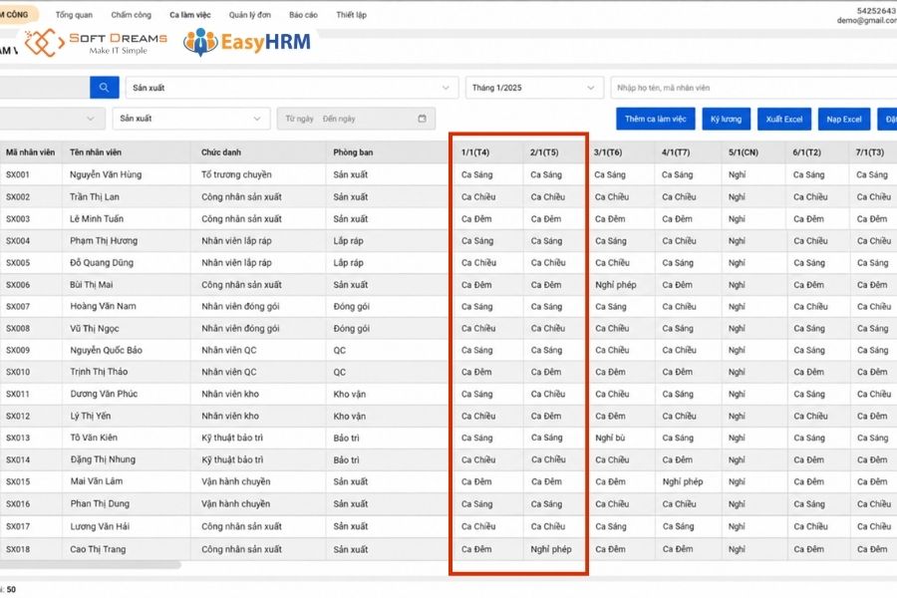The image size is (897, 598).
Task: Open the Tổng quan menu
Action: click(x=74, y=15)
